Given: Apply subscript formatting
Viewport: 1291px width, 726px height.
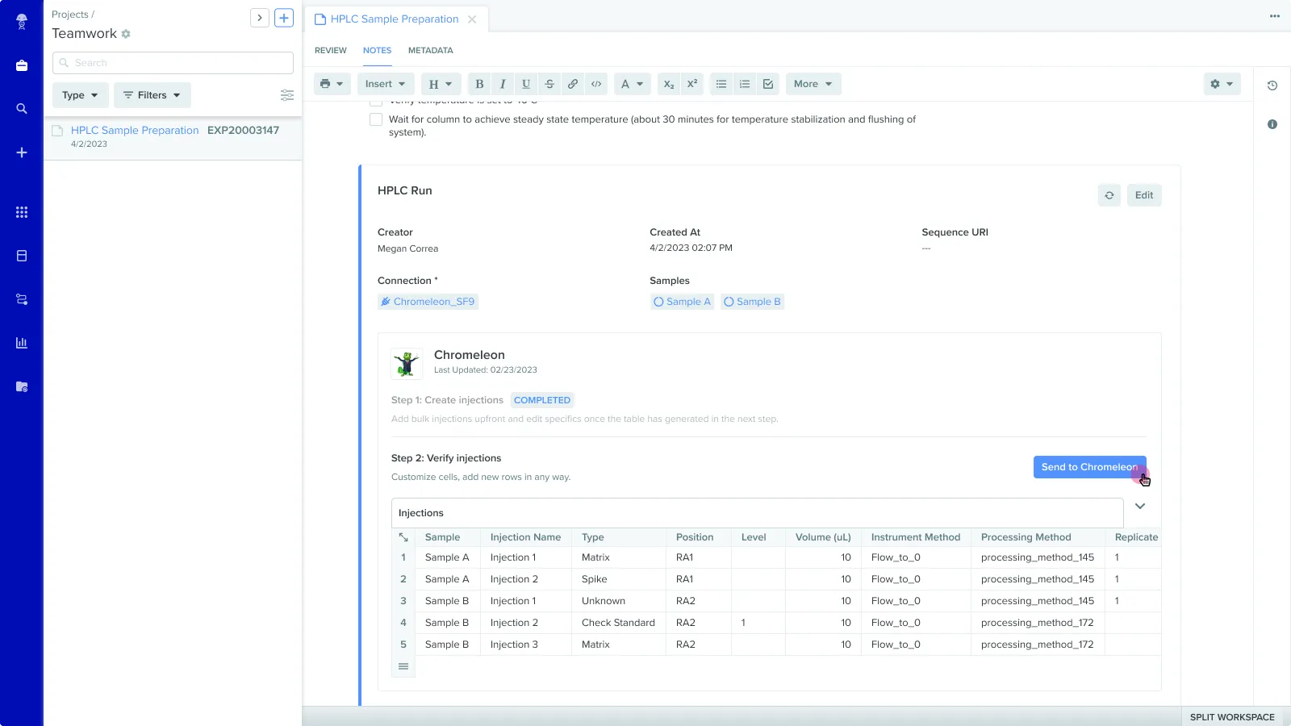Looking at the screenshot, I should click(668, 84).
